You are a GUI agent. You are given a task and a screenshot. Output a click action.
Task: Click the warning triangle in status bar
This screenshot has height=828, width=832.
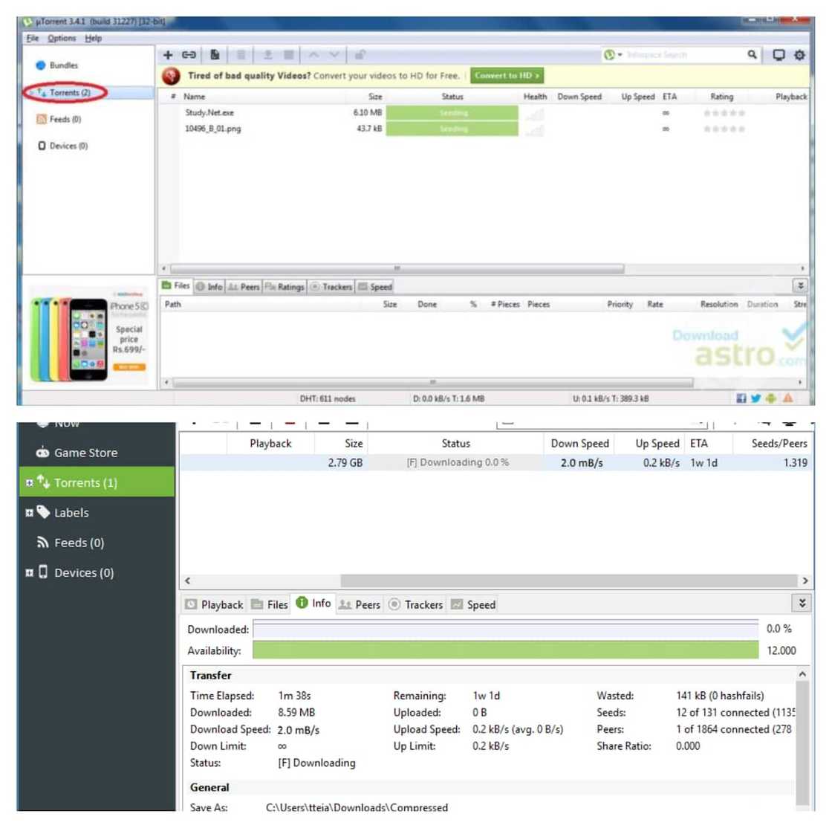coord(787,398)
